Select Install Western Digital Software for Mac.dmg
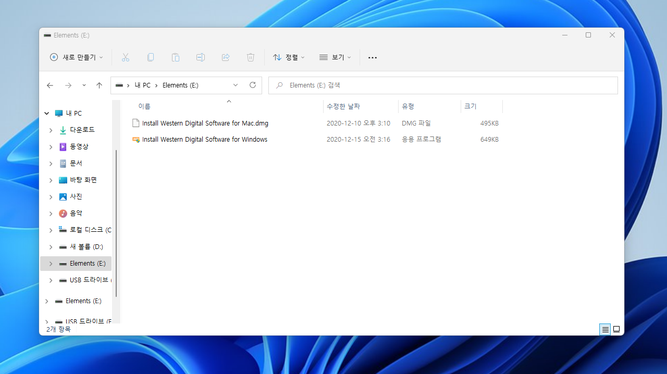 coord(205,123)
